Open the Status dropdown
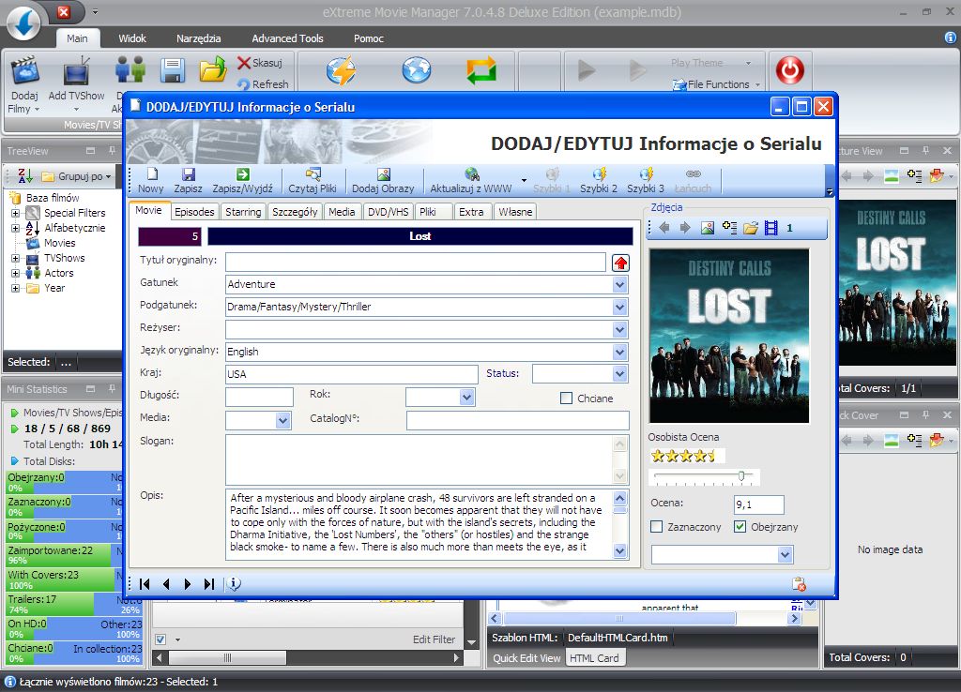961x692 pixels. [x=619, y=373]
